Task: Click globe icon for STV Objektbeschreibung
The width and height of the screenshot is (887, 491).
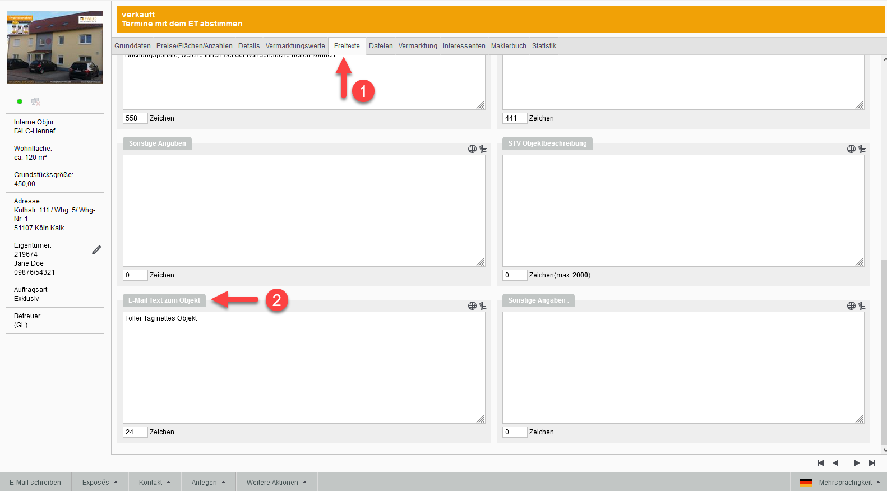Action: coord(851,149)
